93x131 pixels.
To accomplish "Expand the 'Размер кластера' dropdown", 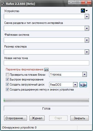I will (46, 52).
